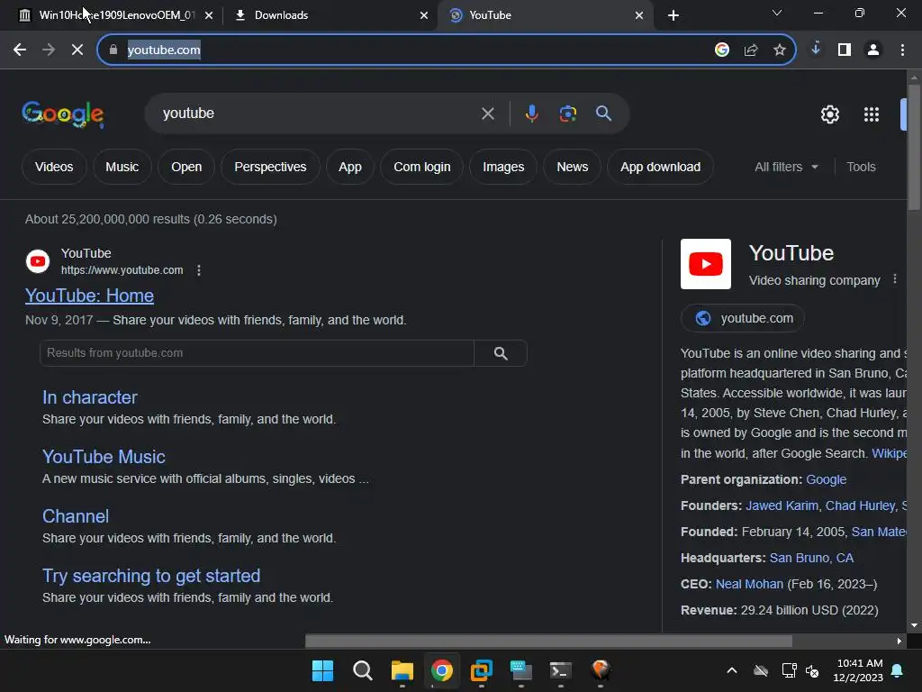
Task: Select the Open filter chip
Action: (186, 167)
